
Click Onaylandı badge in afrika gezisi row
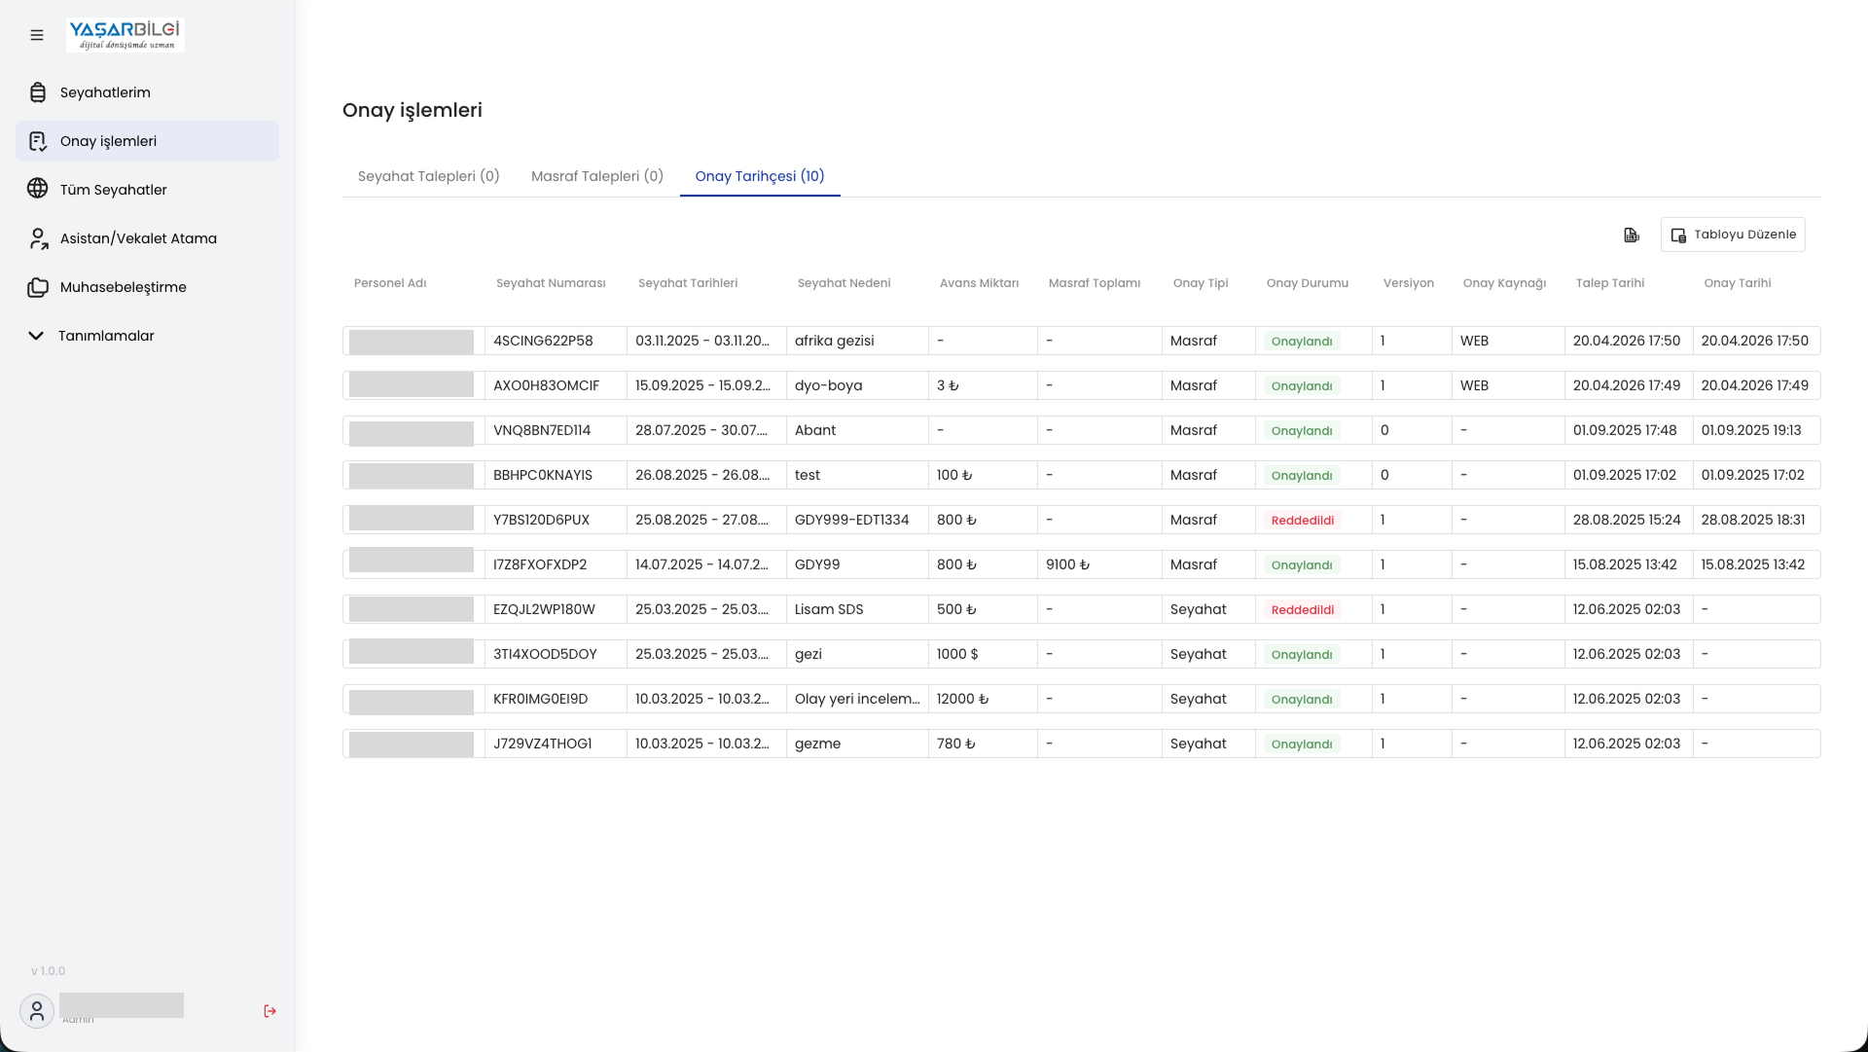point(1302,341)
